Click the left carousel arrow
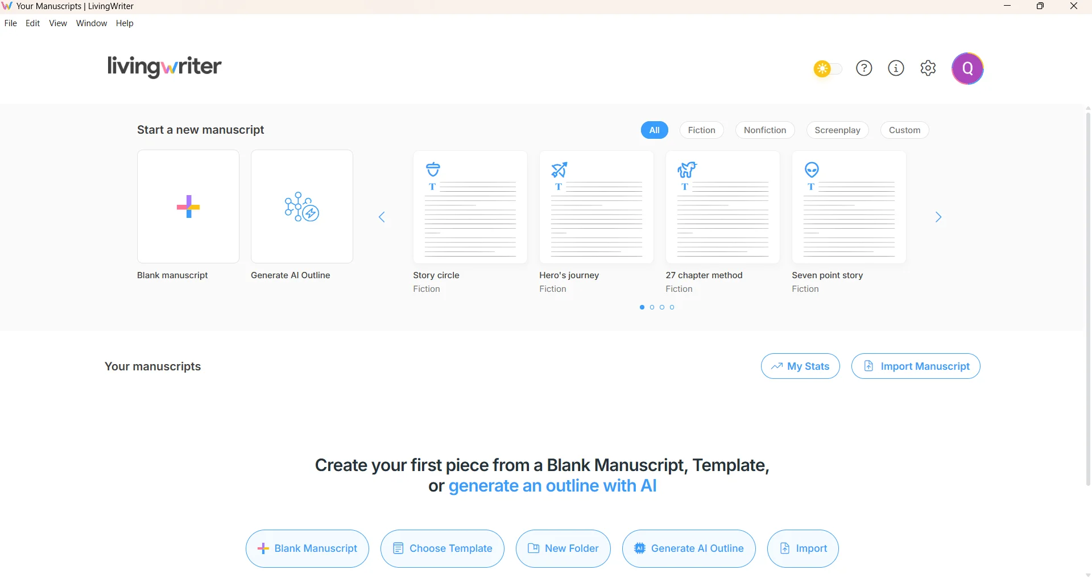The image size is (1092, 578). pyautogui.click(x=382, y=217)
